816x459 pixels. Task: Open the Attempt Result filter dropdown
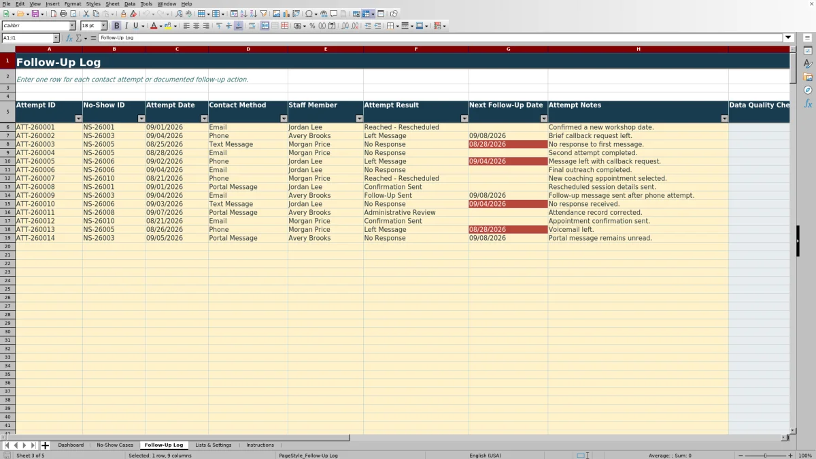pos(464,118)
